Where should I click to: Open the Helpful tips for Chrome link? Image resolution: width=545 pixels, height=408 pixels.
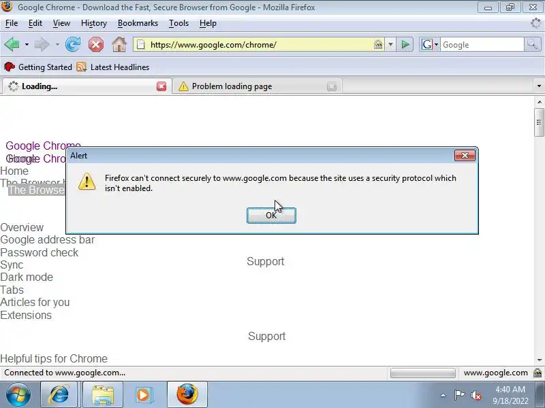(x=54, y=358)
